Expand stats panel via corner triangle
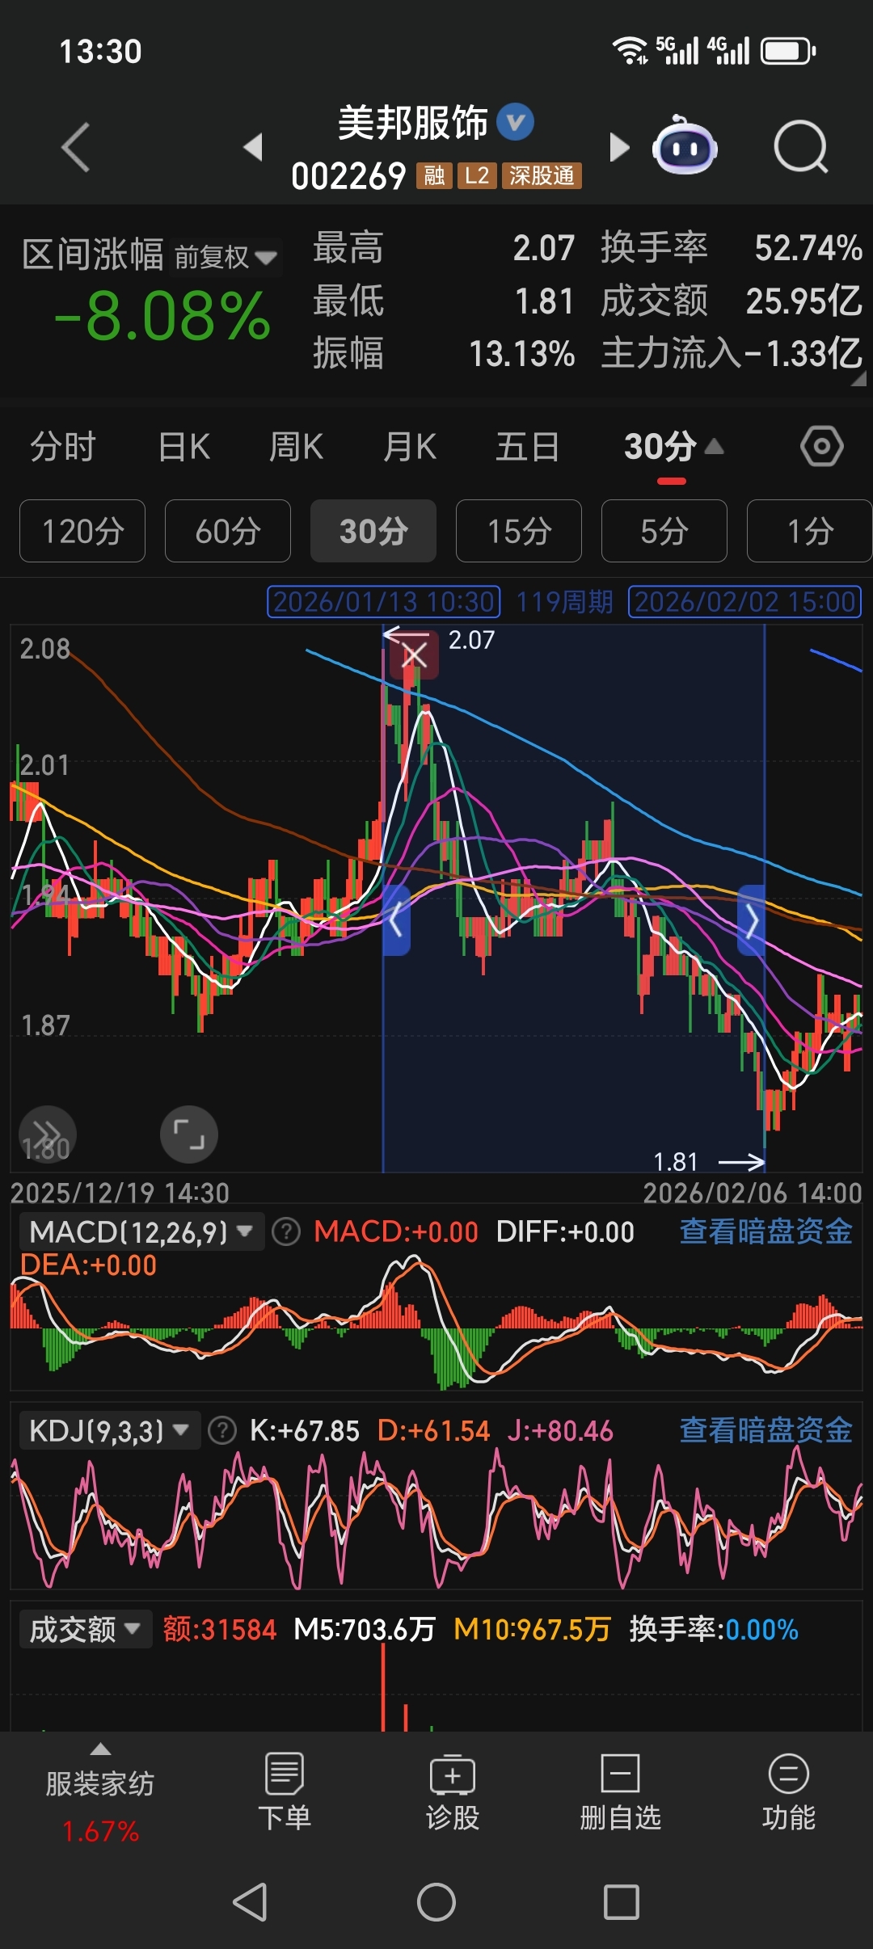873x1949 pixels. (x=858, y=380)
